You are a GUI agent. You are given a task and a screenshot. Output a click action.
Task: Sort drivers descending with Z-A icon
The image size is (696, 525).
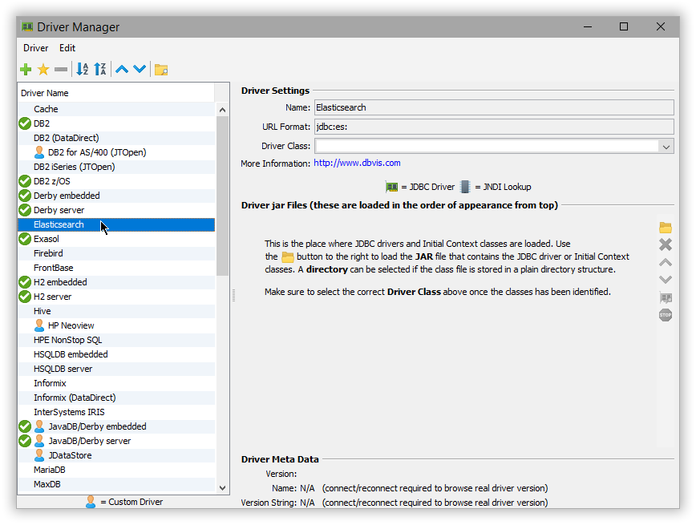[x=100, y=69]
